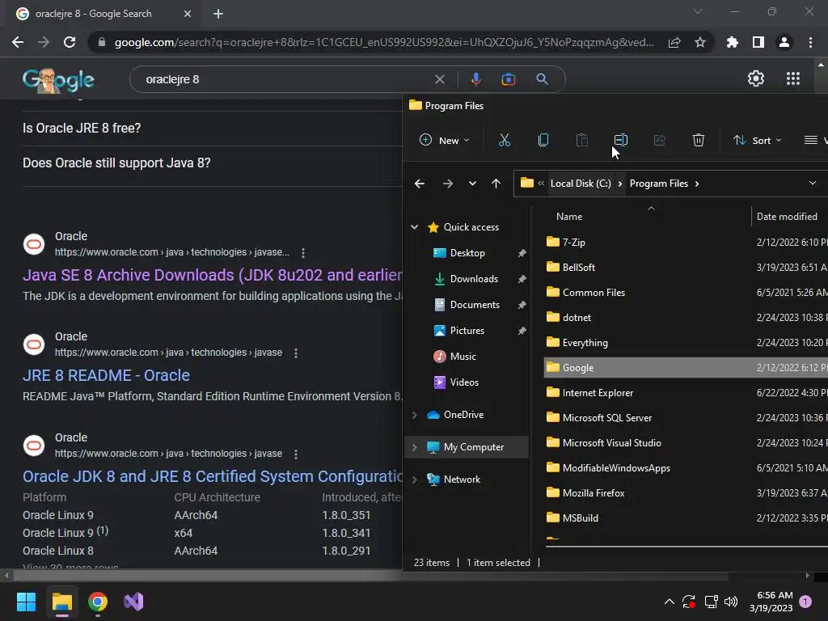Sort files by Date modified column header
This screenshot has height=621, width=828.
click(x=786, y=217)
